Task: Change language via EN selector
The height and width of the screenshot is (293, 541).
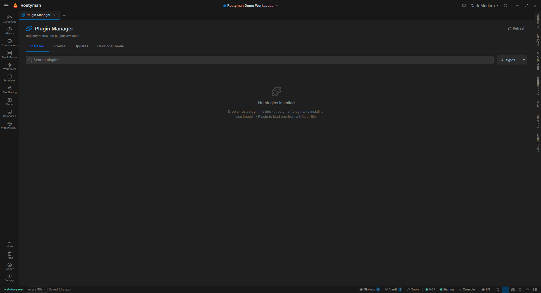Action: (x=486, y=289)
